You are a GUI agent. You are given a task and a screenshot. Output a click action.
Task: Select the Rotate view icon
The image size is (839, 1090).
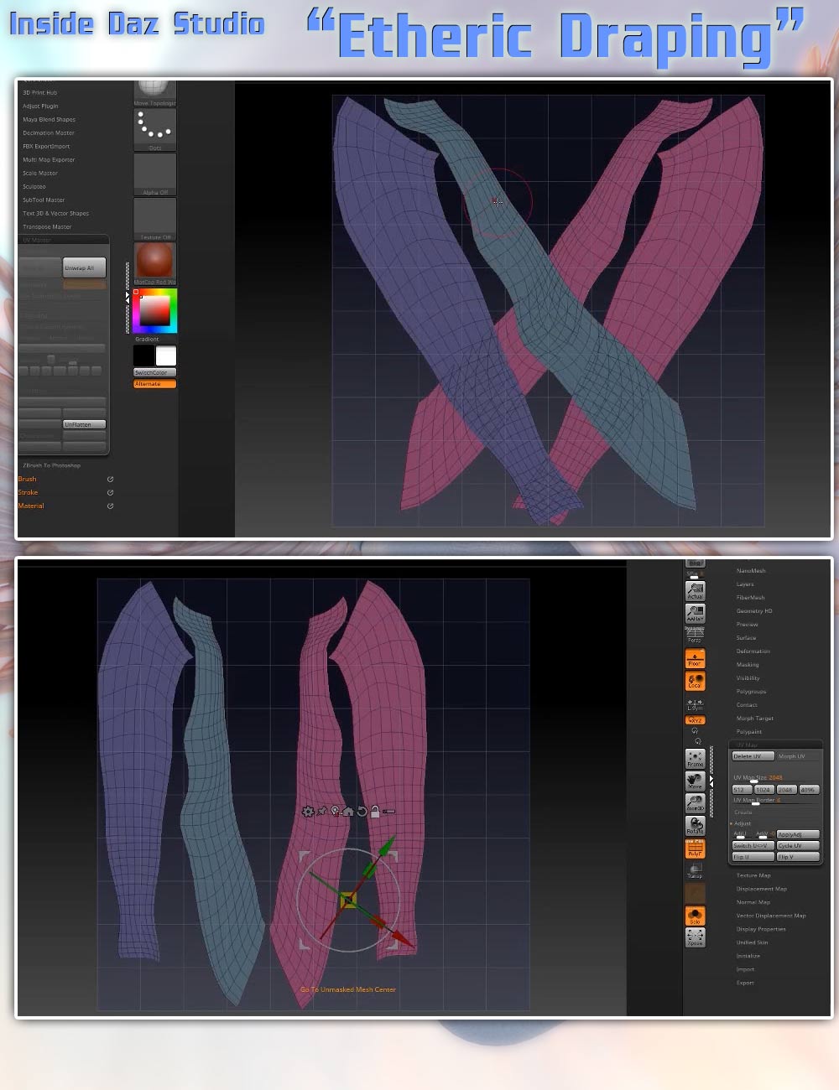click(x=696, y=827)
